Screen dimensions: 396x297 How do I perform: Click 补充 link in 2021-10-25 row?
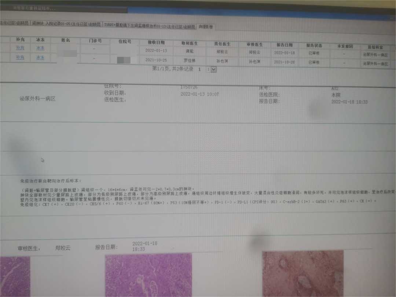20,57
